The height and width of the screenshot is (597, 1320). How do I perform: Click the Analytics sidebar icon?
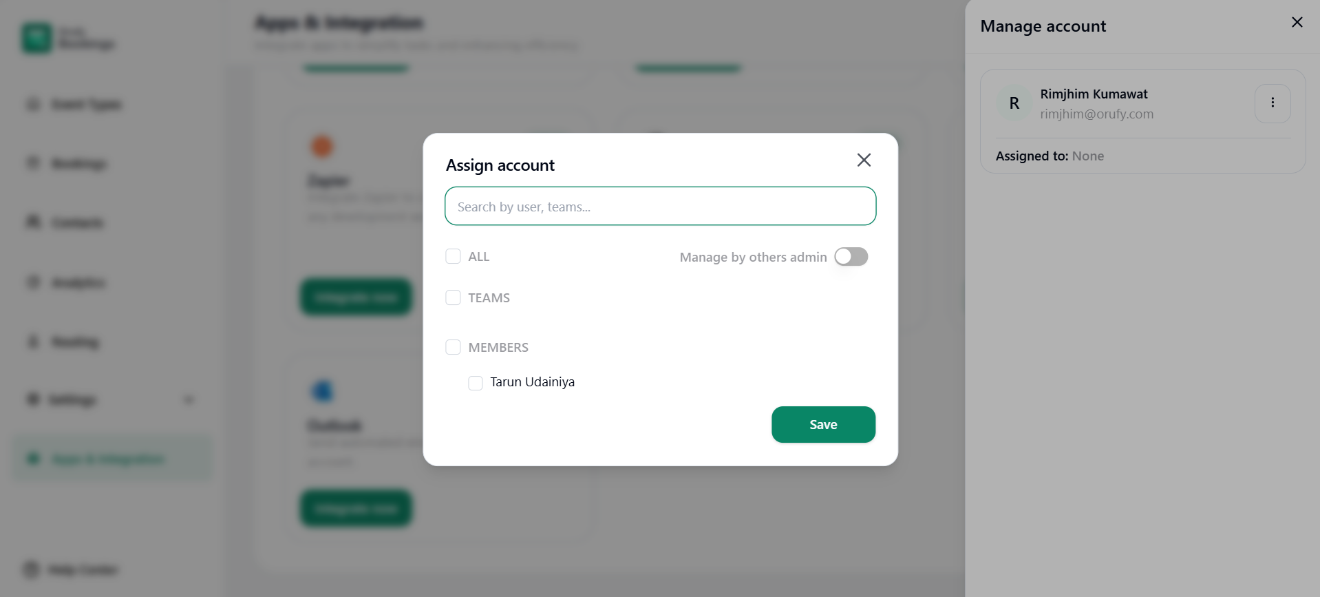33,282
